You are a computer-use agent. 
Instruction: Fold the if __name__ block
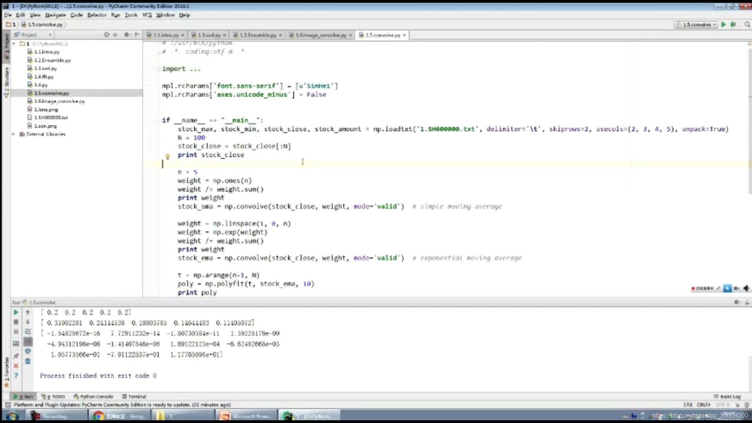pyautogui.click(x=159, y=120)
